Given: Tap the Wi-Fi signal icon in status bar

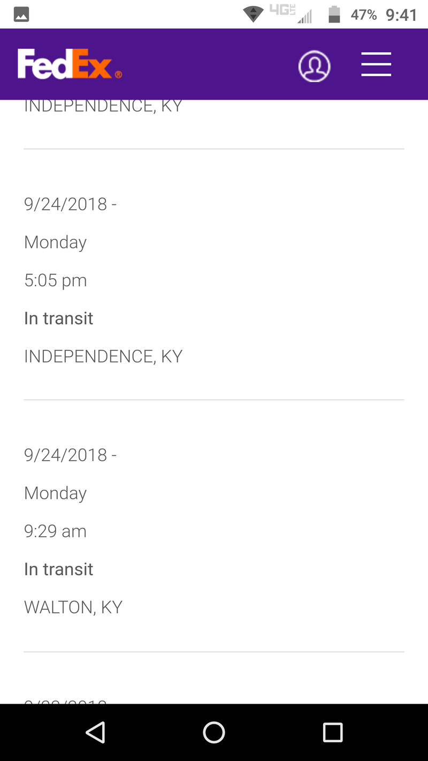Looking at the screenshot, I should tap(253, 14).
